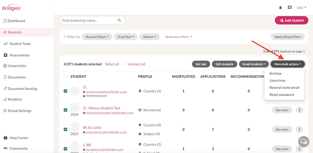Open the Account Status filter dropdown
Viewport: 313px width, 153px height.
(x=97, y=37)
